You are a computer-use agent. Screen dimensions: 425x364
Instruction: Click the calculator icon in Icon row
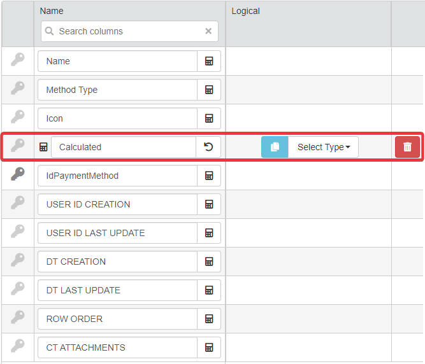[x=209, y=118]
